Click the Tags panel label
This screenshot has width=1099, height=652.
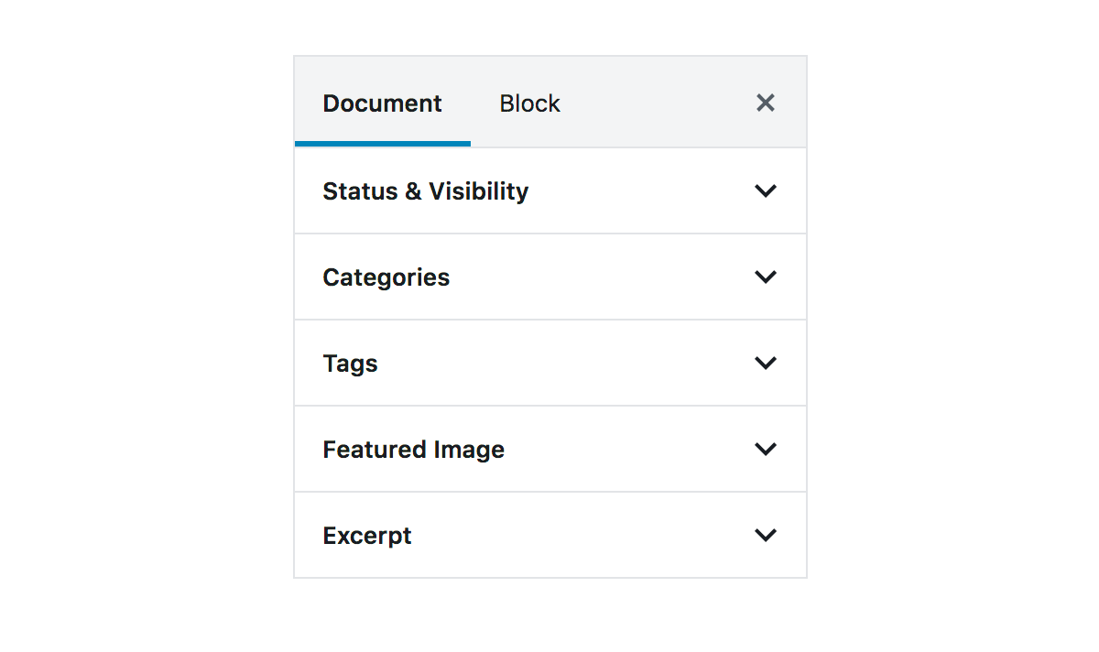pos(350,363)
